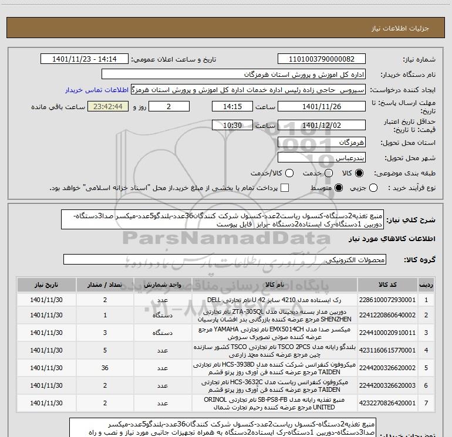
Task: Click the HCS-3632C chairman microphone item
Action: point(275,386)
